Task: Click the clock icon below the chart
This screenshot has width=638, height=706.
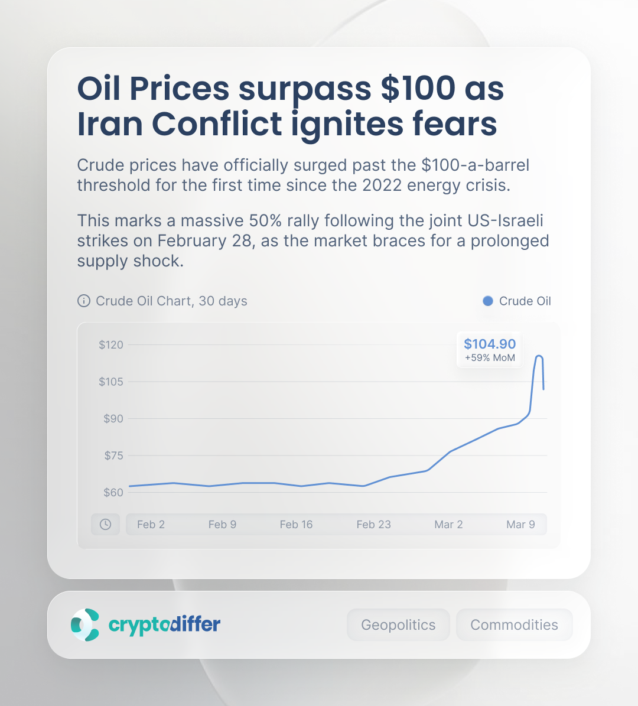Action: point(105,524)
